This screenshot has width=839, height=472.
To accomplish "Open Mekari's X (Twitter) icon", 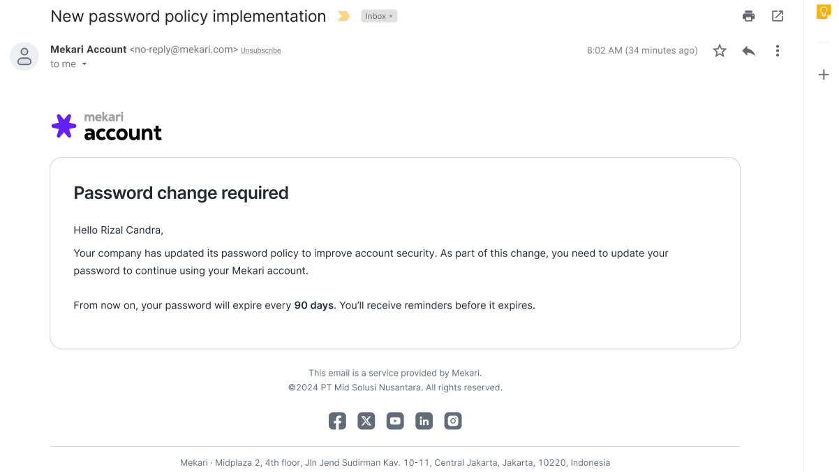I will tap(366, 421).
